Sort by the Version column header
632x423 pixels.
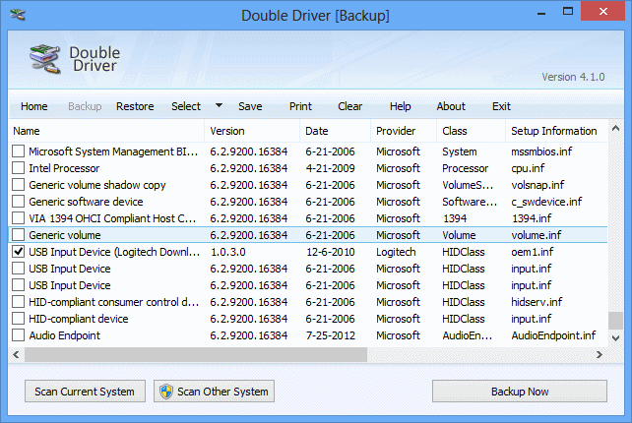[x=252, y=131]
